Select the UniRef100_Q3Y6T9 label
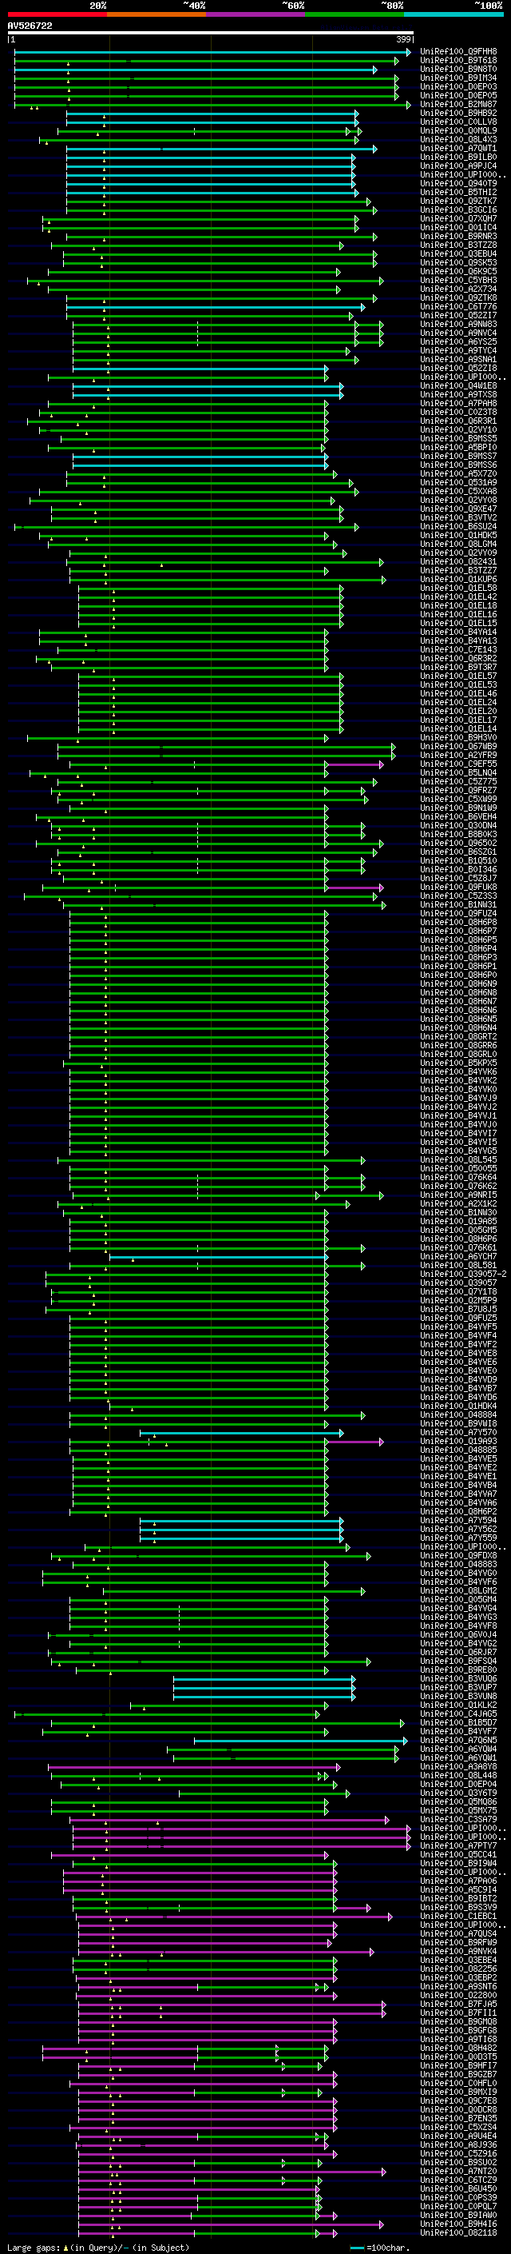Viewport: 511px width, 2254px height. pyautogui.click(x=458, y=1793)
